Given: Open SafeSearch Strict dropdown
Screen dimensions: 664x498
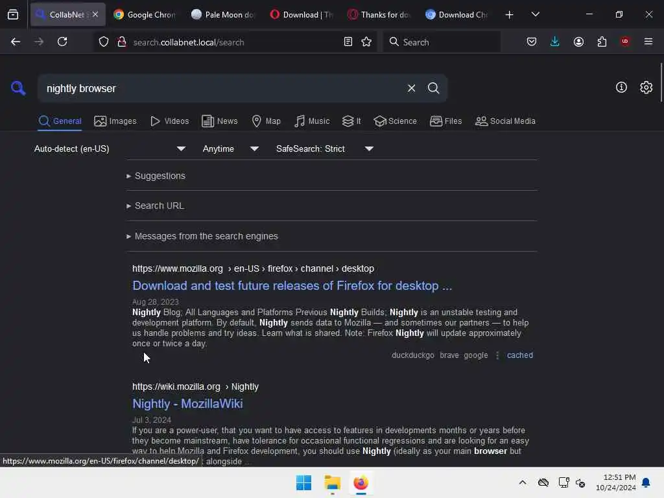Looking at the screenshot, I should [x=324, y=148].
